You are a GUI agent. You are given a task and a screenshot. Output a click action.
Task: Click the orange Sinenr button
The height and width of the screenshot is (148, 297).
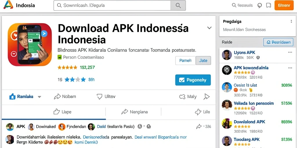284,5
